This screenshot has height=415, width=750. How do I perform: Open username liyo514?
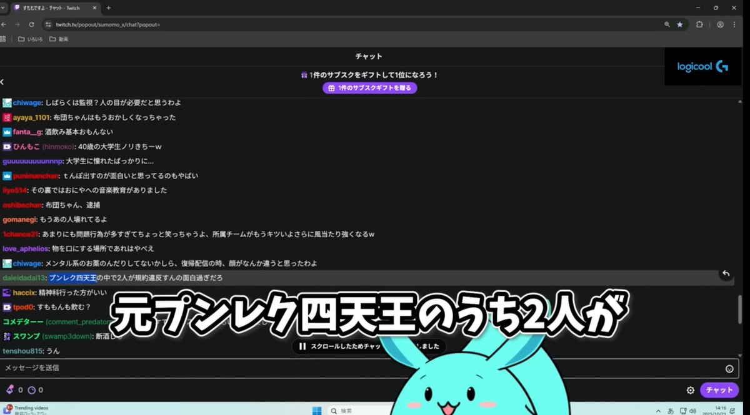(x=15, y=190)
